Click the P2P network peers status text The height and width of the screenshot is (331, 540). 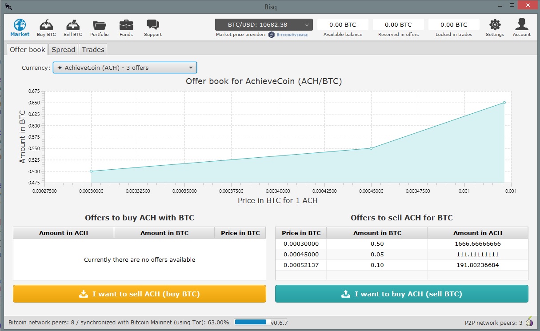click(493, 323)
